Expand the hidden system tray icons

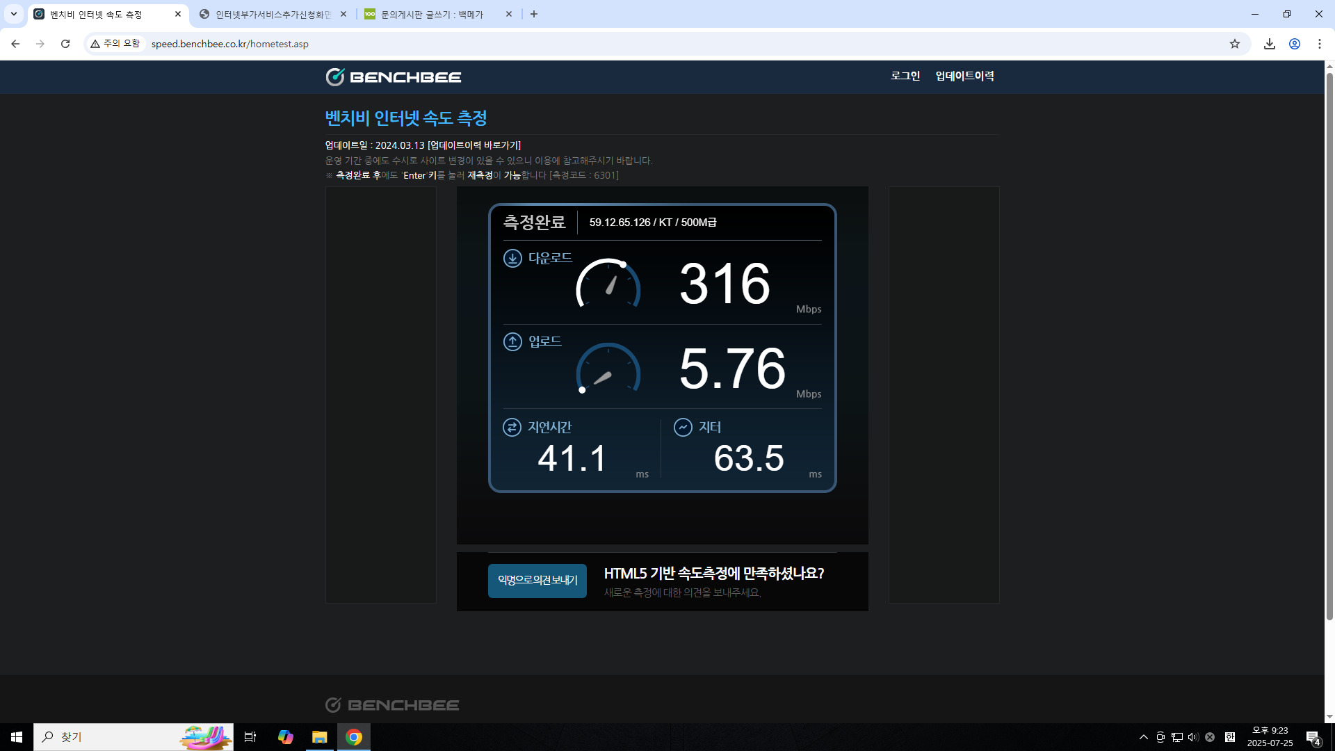coord(1144,737)
